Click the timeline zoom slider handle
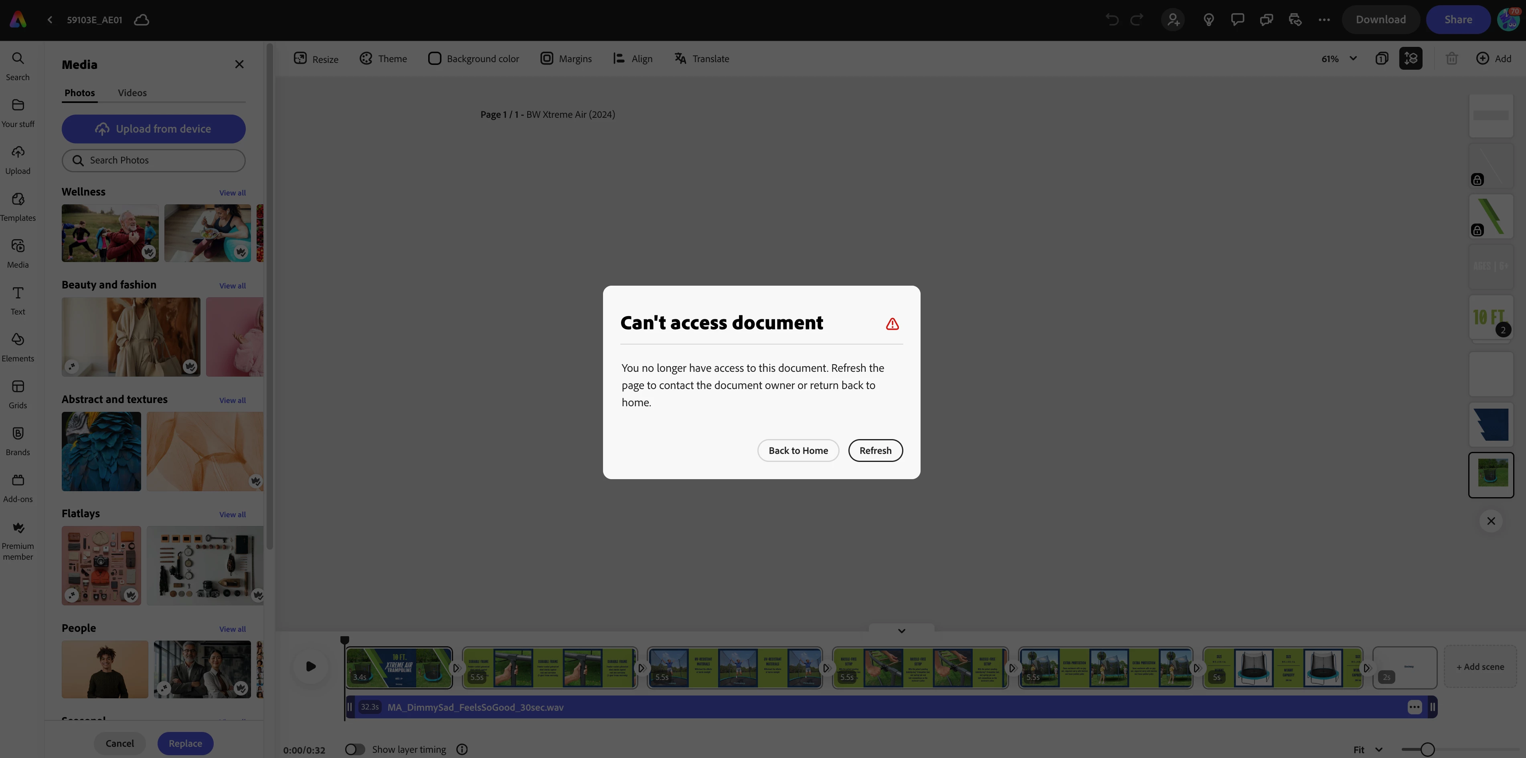1526x758 pixels. tap(1427, 750)
